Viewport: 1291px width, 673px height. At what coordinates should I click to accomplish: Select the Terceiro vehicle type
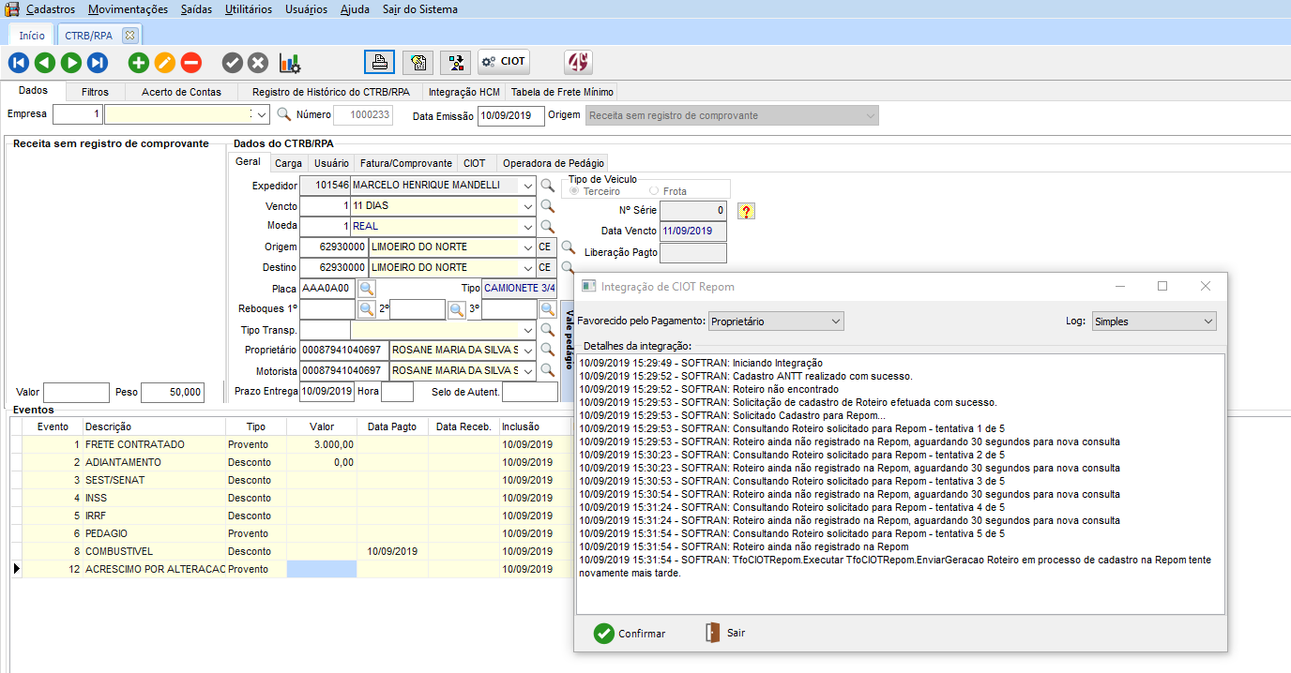pos(575,191)
